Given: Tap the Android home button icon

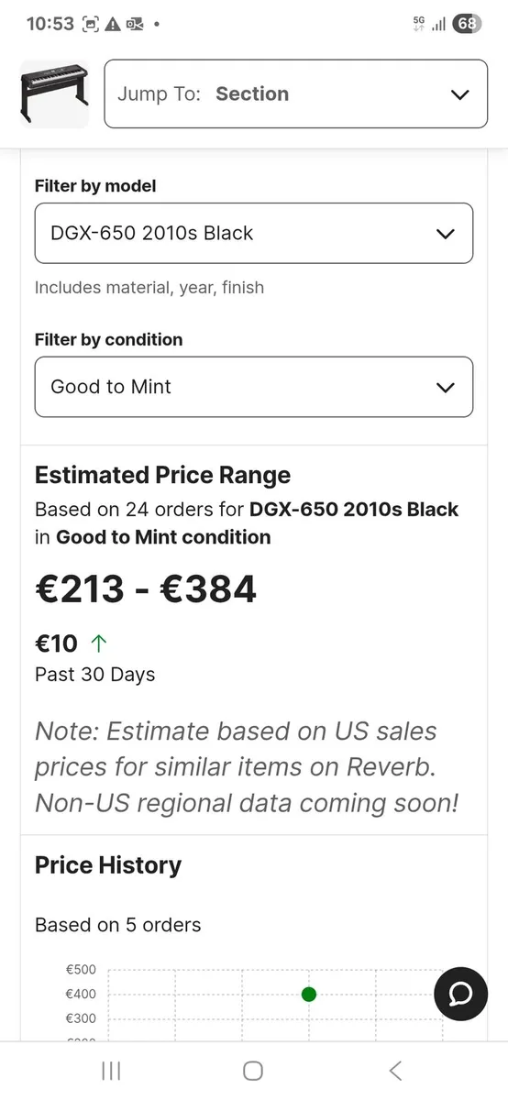Looking at the screenshot, I should pos(253,1070).
